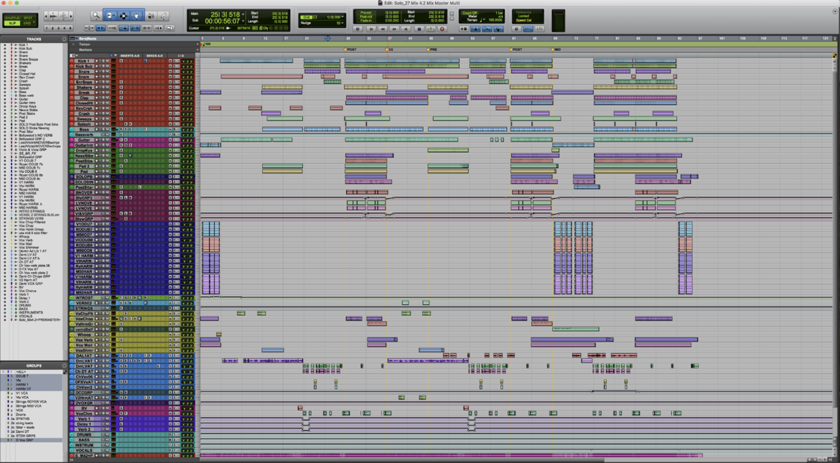This screenshot has height=463, width=840.
Task: Click the pink record button on Guitar track
Action: 72,140
